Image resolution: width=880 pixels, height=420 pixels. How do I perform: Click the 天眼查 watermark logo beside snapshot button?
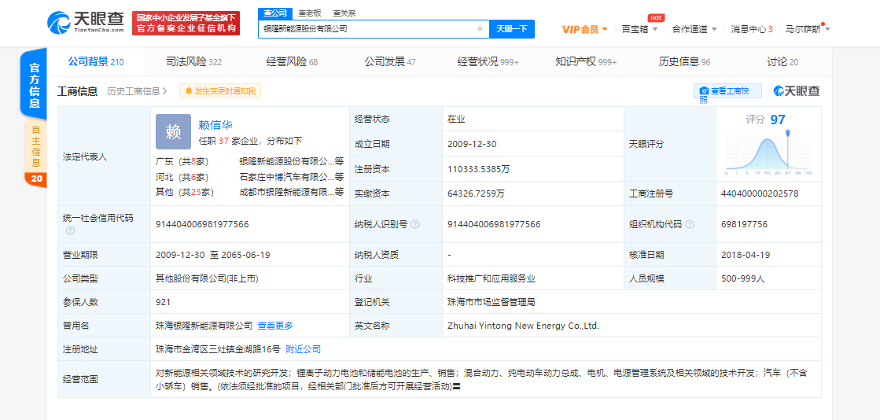pos(797,91)
